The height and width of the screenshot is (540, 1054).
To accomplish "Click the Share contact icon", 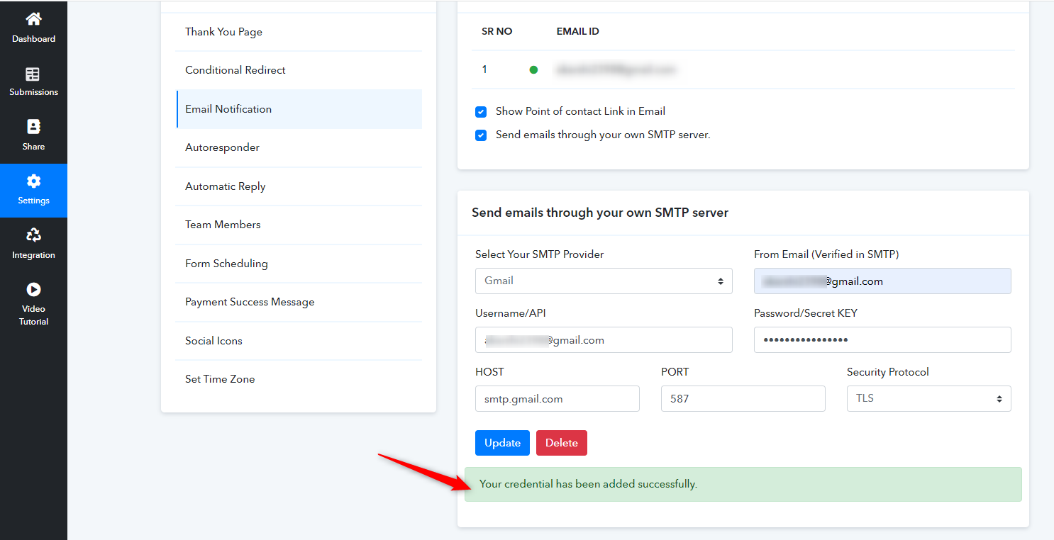I will 33,127.
